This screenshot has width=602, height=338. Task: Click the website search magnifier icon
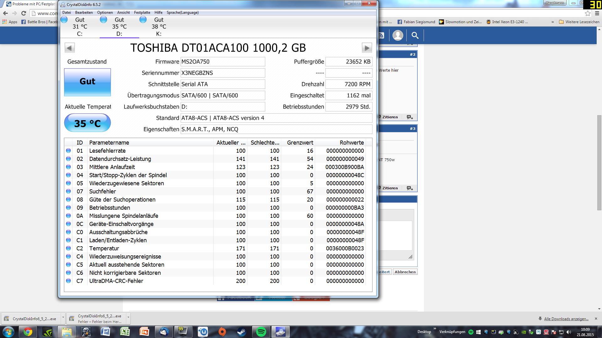415,35
